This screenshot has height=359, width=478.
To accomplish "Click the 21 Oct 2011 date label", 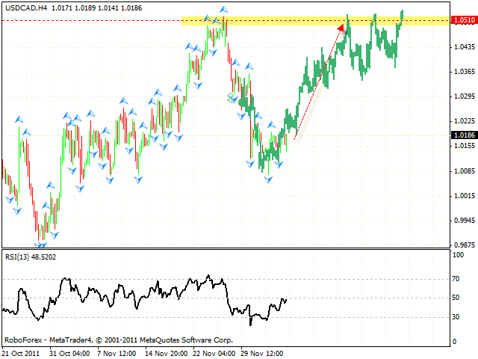I will tap(22, 352).
